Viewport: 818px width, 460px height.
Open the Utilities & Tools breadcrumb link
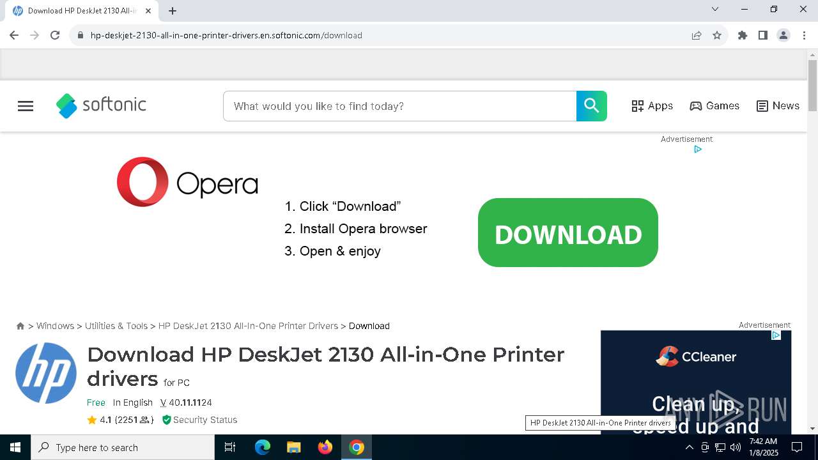pos(116,326)
